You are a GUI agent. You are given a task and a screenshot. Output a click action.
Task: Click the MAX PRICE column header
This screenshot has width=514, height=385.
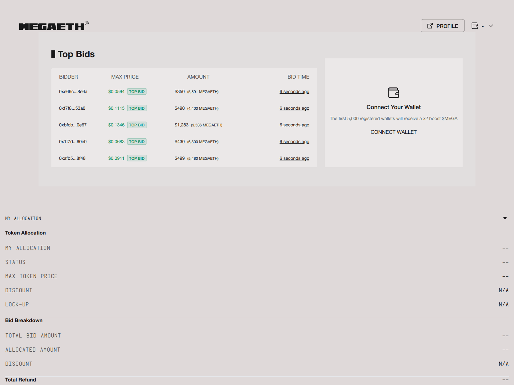pos(125,77)
